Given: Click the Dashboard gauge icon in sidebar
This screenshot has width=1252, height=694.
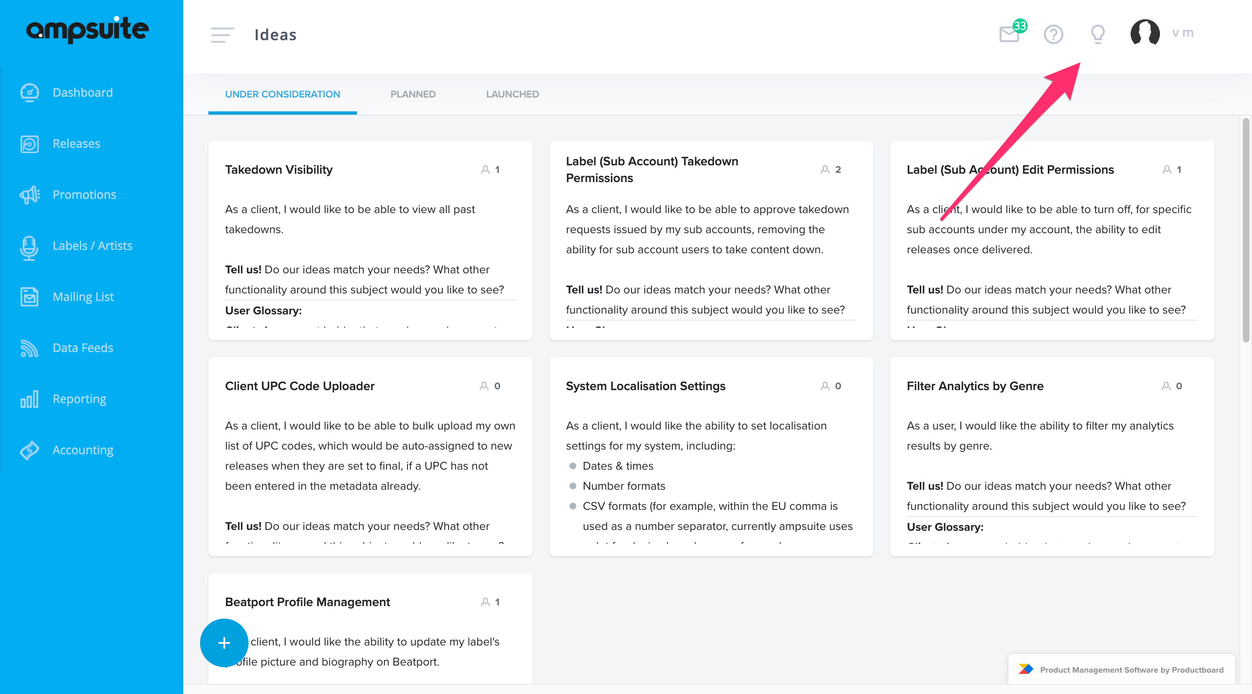Looking at the screenshot, I should pyautogui.click(x=30, y=93).
